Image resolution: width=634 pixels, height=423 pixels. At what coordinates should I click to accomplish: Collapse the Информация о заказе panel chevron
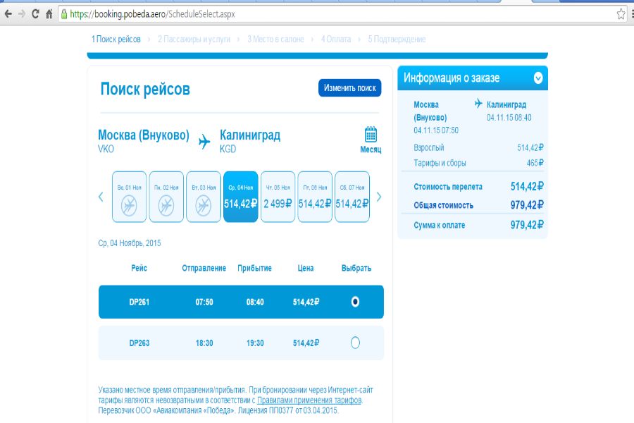(x=539, y=78)
